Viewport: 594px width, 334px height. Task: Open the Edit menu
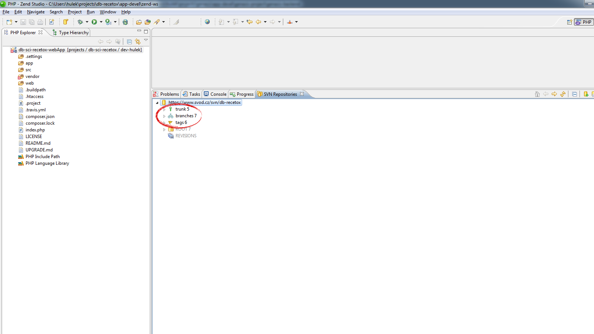(18, 12)
